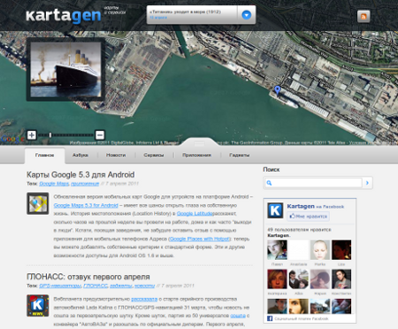Open the RSS feed icon
Viewport: 398px width, 329px height.
tap(364, 16)
